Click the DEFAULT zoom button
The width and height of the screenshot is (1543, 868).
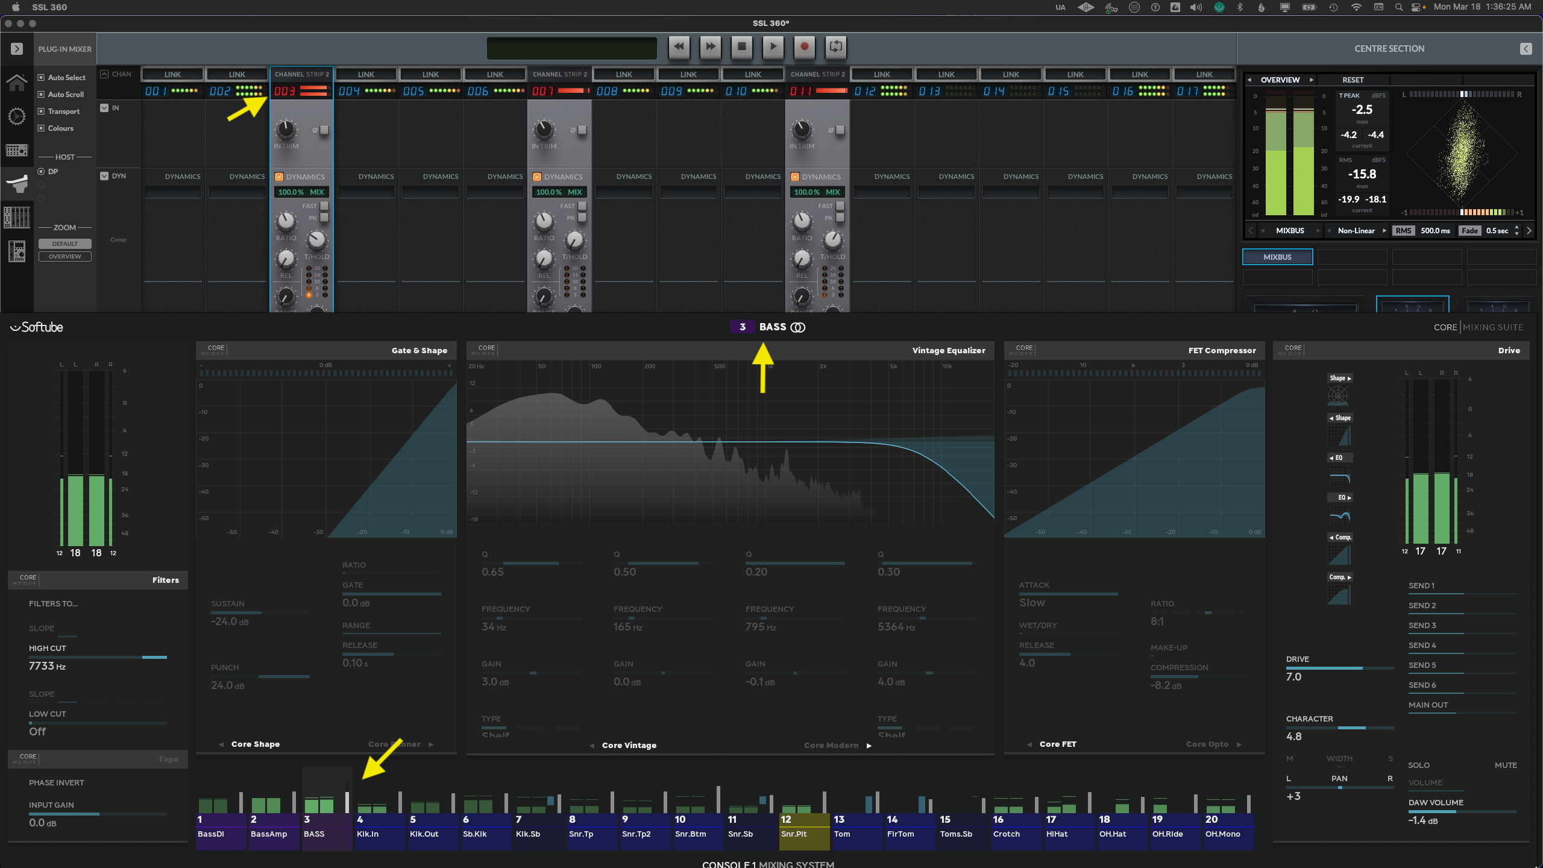click(65, 244)
